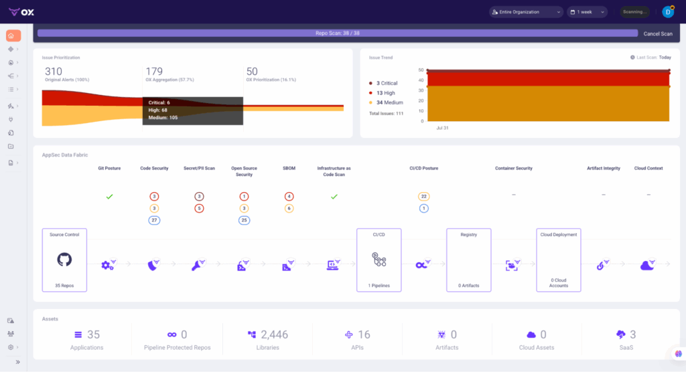Open the help widget in bottom-right corner
Image resolution: width=686 pixels, height=372 pixels.
(x=677, y=354)
